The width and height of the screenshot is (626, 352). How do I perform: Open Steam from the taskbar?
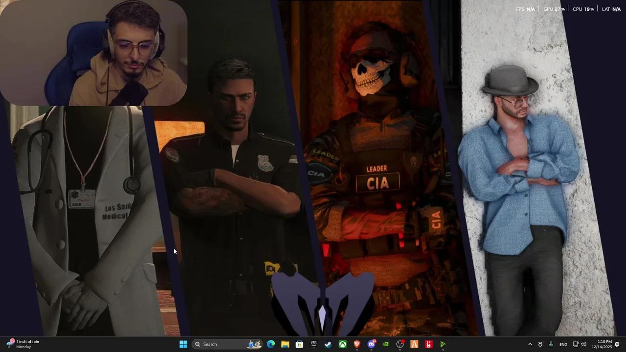tap(328, 344)
